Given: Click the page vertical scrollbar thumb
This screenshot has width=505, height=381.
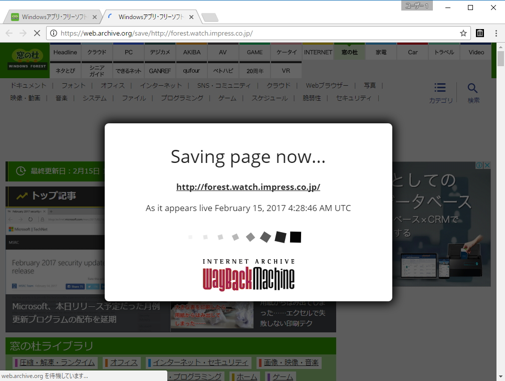Looking at the screenshot, I should pyautogui.click(x=500, y=59).
